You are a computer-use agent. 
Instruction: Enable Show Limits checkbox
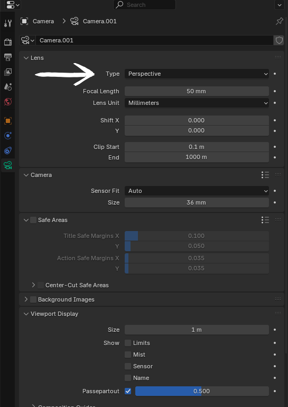pos(128,343)
